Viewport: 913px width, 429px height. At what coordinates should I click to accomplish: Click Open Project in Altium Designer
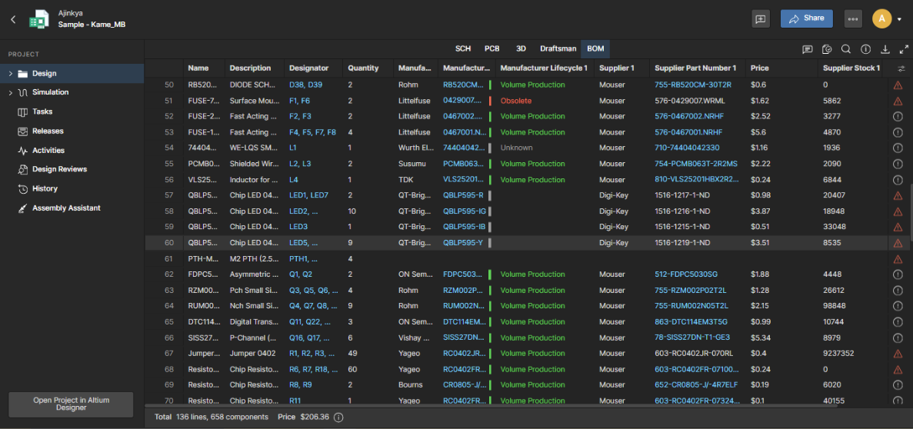[71, 404]
